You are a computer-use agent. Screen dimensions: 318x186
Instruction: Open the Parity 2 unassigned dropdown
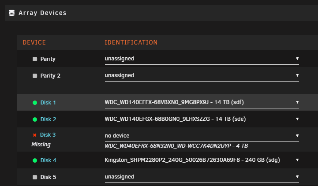coord(202,75)
